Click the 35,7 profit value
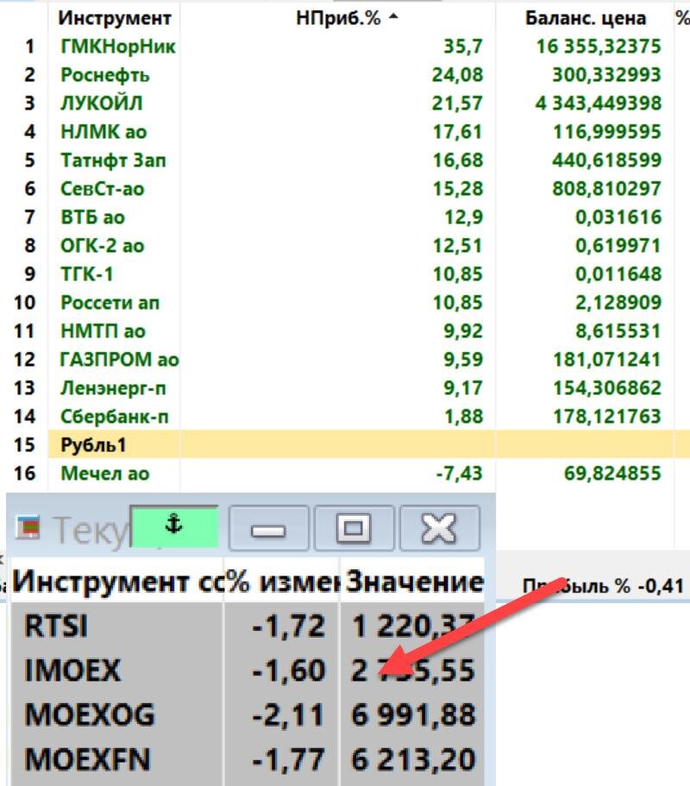This screenshot has width=690, height=786. [462, 47]
